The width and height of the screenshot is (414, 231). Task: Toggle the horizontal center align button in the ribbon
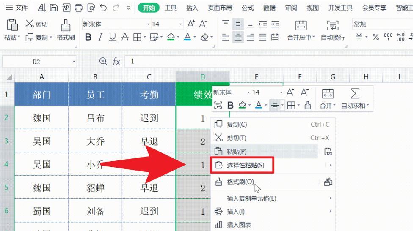coord(238,37)
